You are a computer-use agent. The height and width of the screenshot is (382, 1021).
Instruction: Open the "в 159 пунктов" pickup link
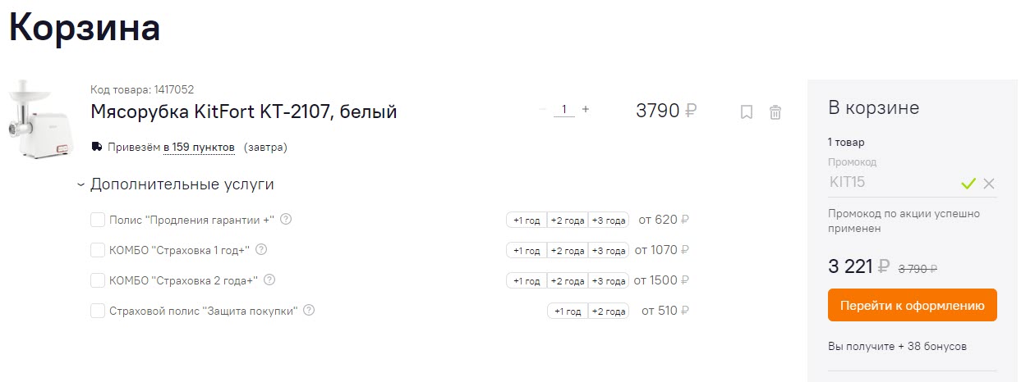point(199,148)
